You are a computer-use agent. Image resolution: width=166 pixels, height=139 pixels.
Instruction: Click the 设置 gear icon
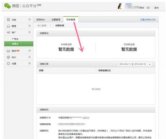8,63
